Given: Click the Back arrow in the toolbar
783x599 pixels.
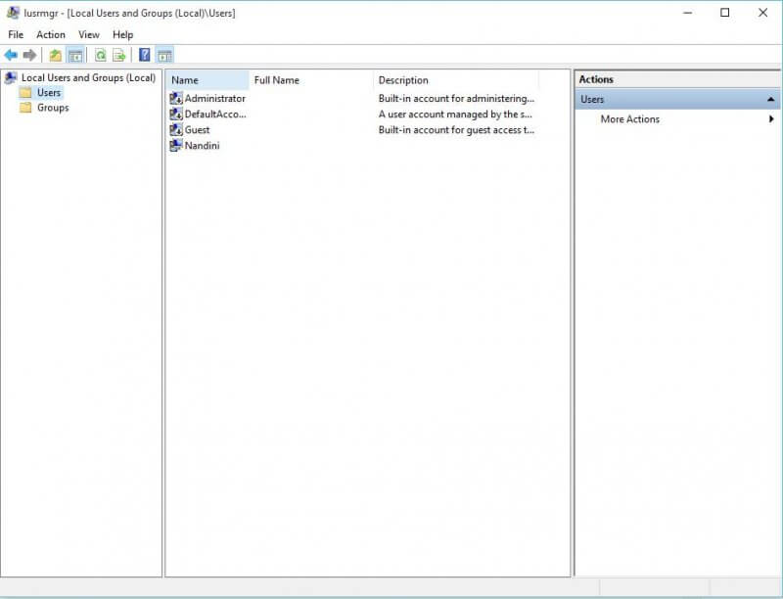Looking at the screenshot, I should pos(11,55).
